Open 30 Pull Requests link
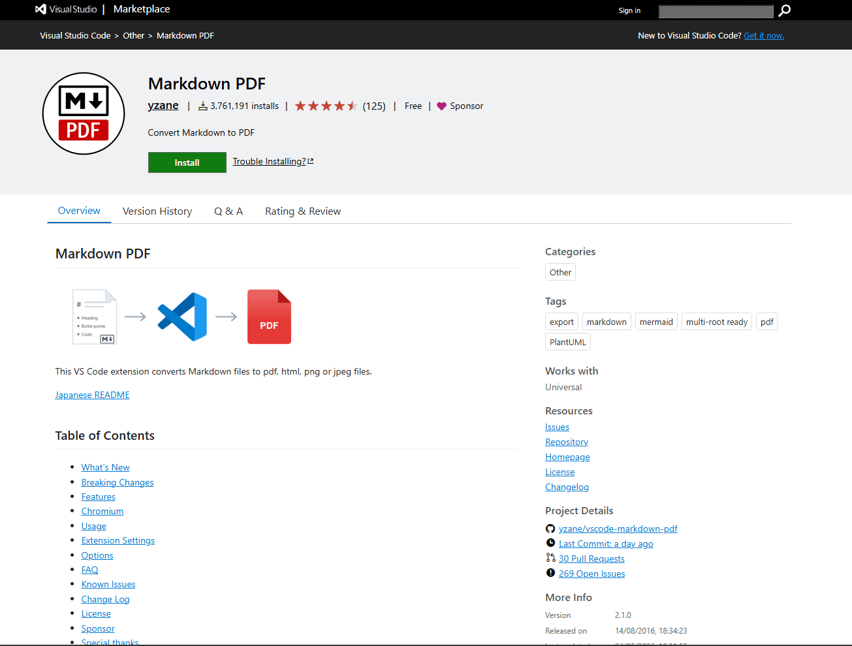The image size is (852, 646). click(x=592, y=559)
